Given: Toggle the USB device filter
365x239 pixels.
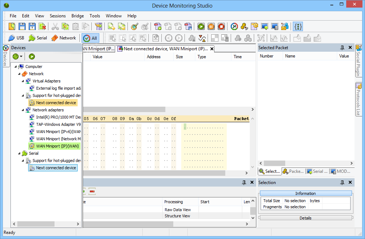Looking at the screenshot, I should (x=16, y=38).
